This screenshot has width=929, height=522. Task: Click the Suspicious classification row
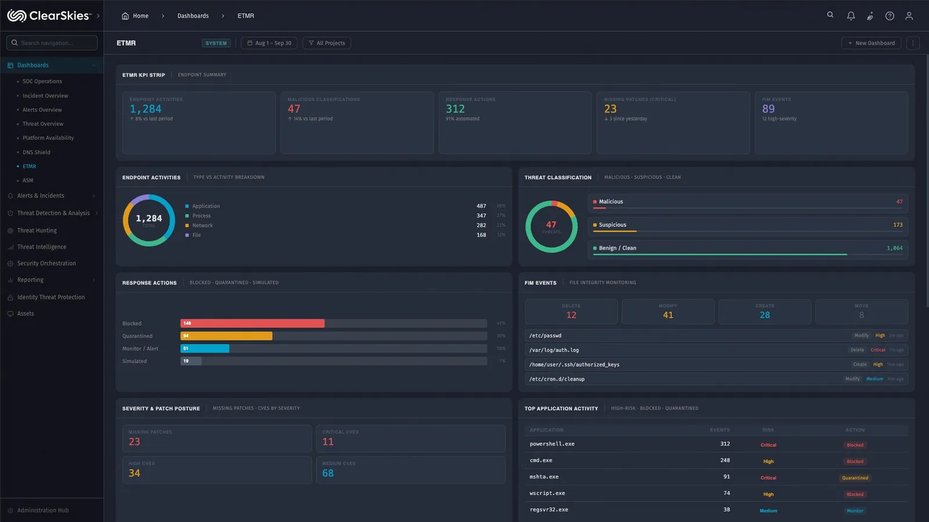748,226
